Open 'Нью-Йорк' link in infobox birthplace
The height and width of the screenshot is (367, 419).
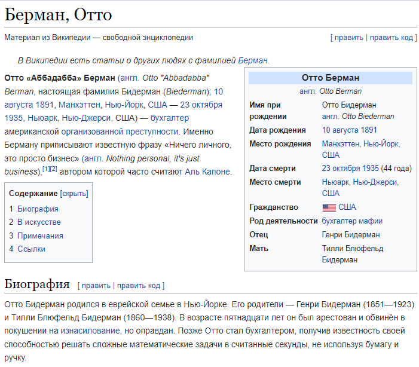(381, 144)
